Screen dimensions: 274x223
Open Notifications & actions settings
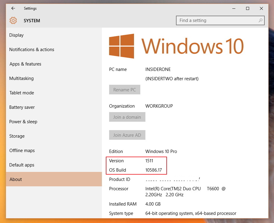pyautogui.click(x=54, y=50)
